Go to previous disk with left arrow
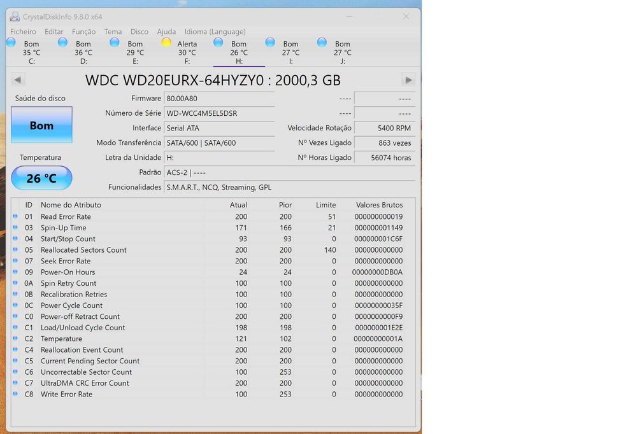Image resolution: width=637 pixels, height=434 pixels. 18,80
